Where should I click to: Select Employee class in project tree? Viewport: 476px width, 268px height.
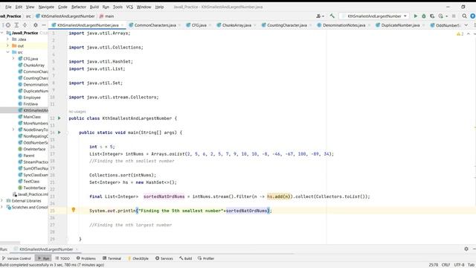tap(30, 98)
